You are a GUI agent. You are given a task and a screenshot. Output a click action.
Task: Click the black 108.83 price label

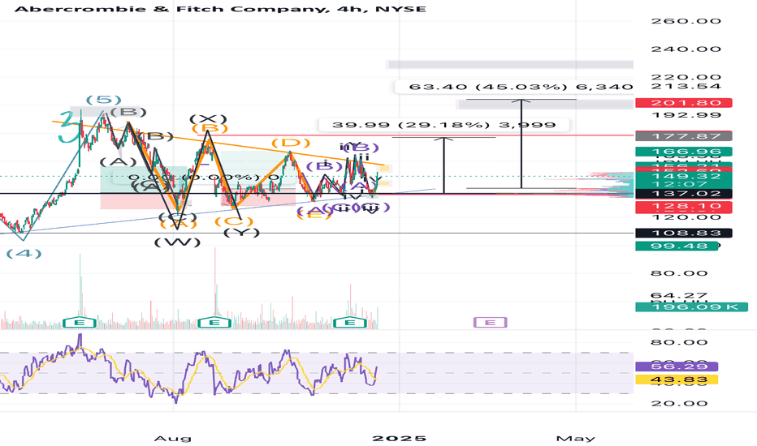pos(684,233)
